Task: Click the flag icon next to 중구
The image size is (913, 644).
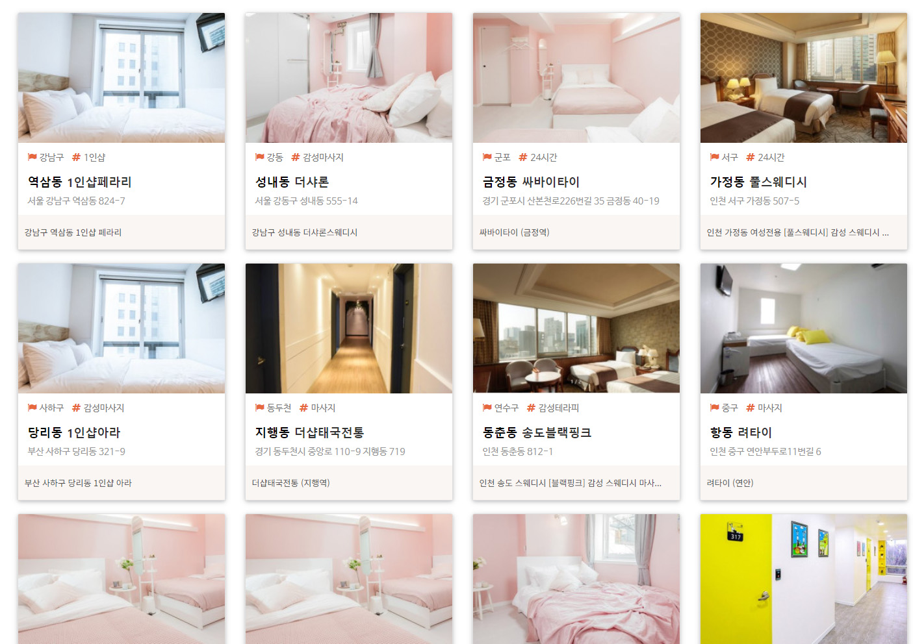Action: pos(714,408)
